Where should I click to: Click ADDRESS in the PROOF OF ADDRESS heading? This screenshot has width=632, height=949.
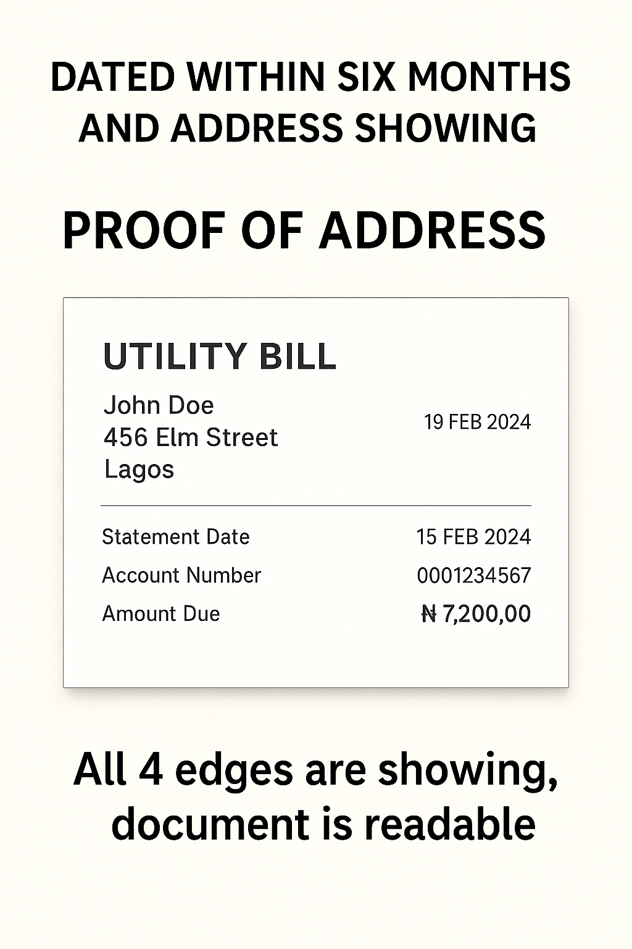click(x=432, y=231)
